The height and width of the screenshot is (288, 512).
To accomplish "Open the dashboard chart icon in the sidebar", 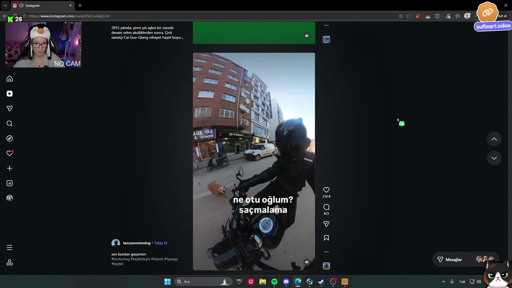I will 10,183.
